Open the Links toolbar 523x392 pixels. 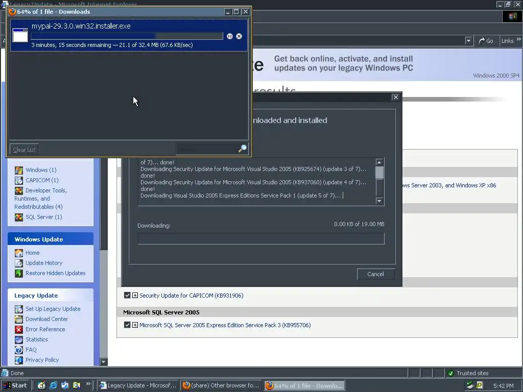507,41
